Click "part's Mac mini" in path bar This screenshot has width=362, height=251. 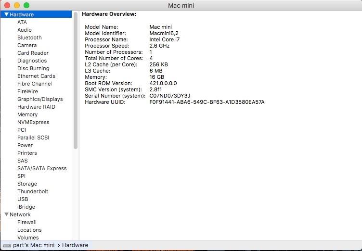(34, 245)
